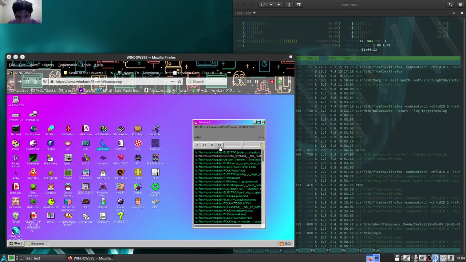Image resolution: width=466 pixels, height=262 pixels.
Task: Select playlist track moonwalk.amd
Action: [x=220, y=214]
